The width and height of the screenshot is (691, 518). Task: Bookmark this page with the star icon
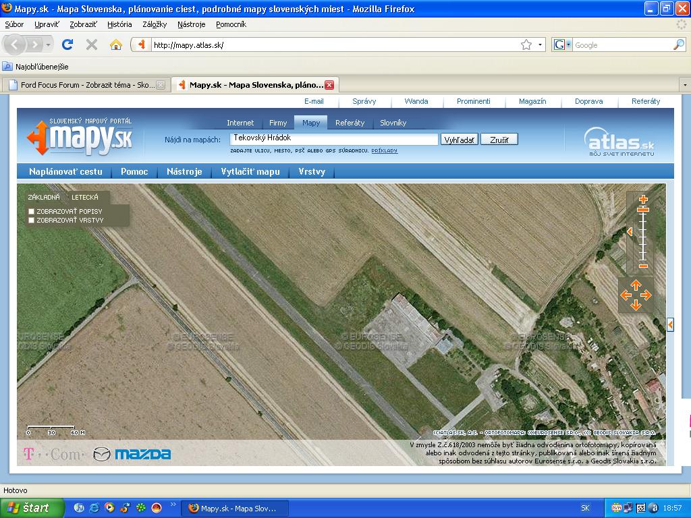(x=526, y=45)
